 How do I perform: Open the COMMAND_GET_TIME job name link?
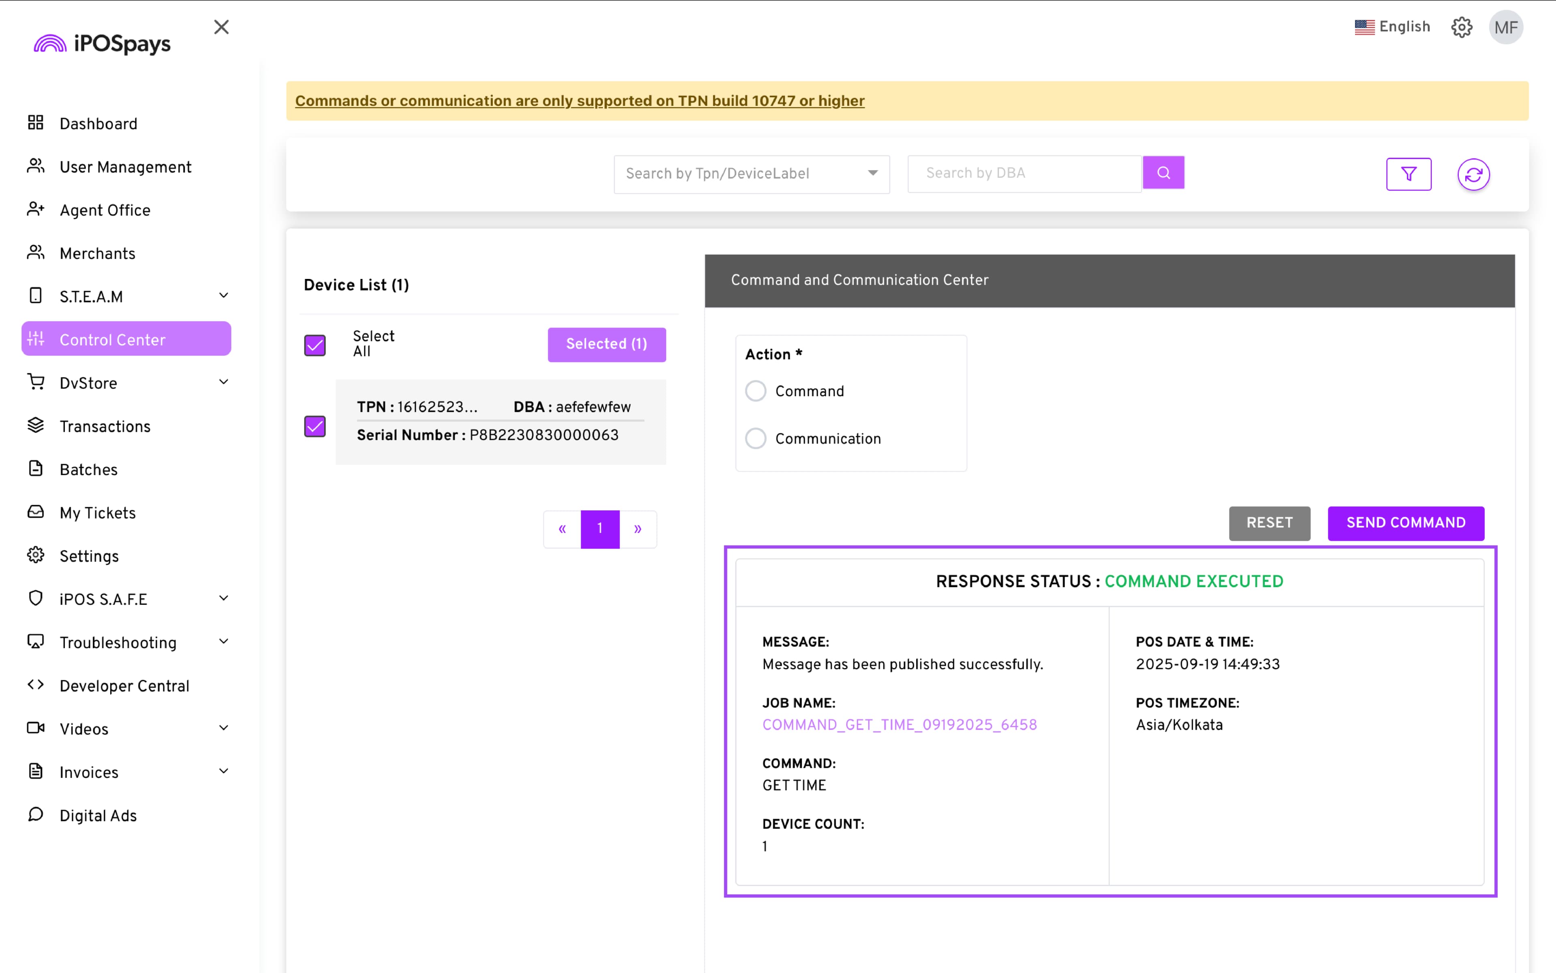point(899,724)
